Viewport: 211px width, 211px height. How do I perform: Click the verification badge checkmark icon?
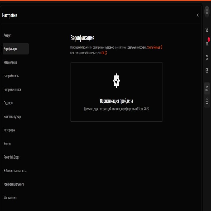[x=116, y=81]
